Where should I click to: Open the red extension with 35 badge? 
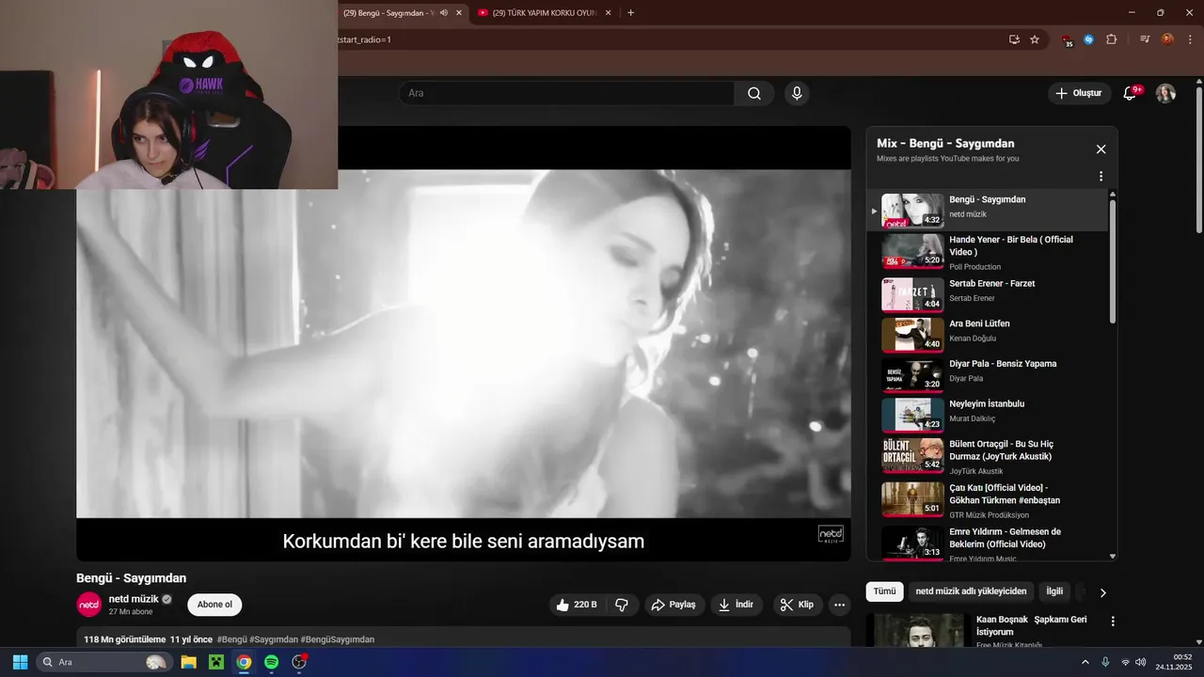pos(1067,40)
